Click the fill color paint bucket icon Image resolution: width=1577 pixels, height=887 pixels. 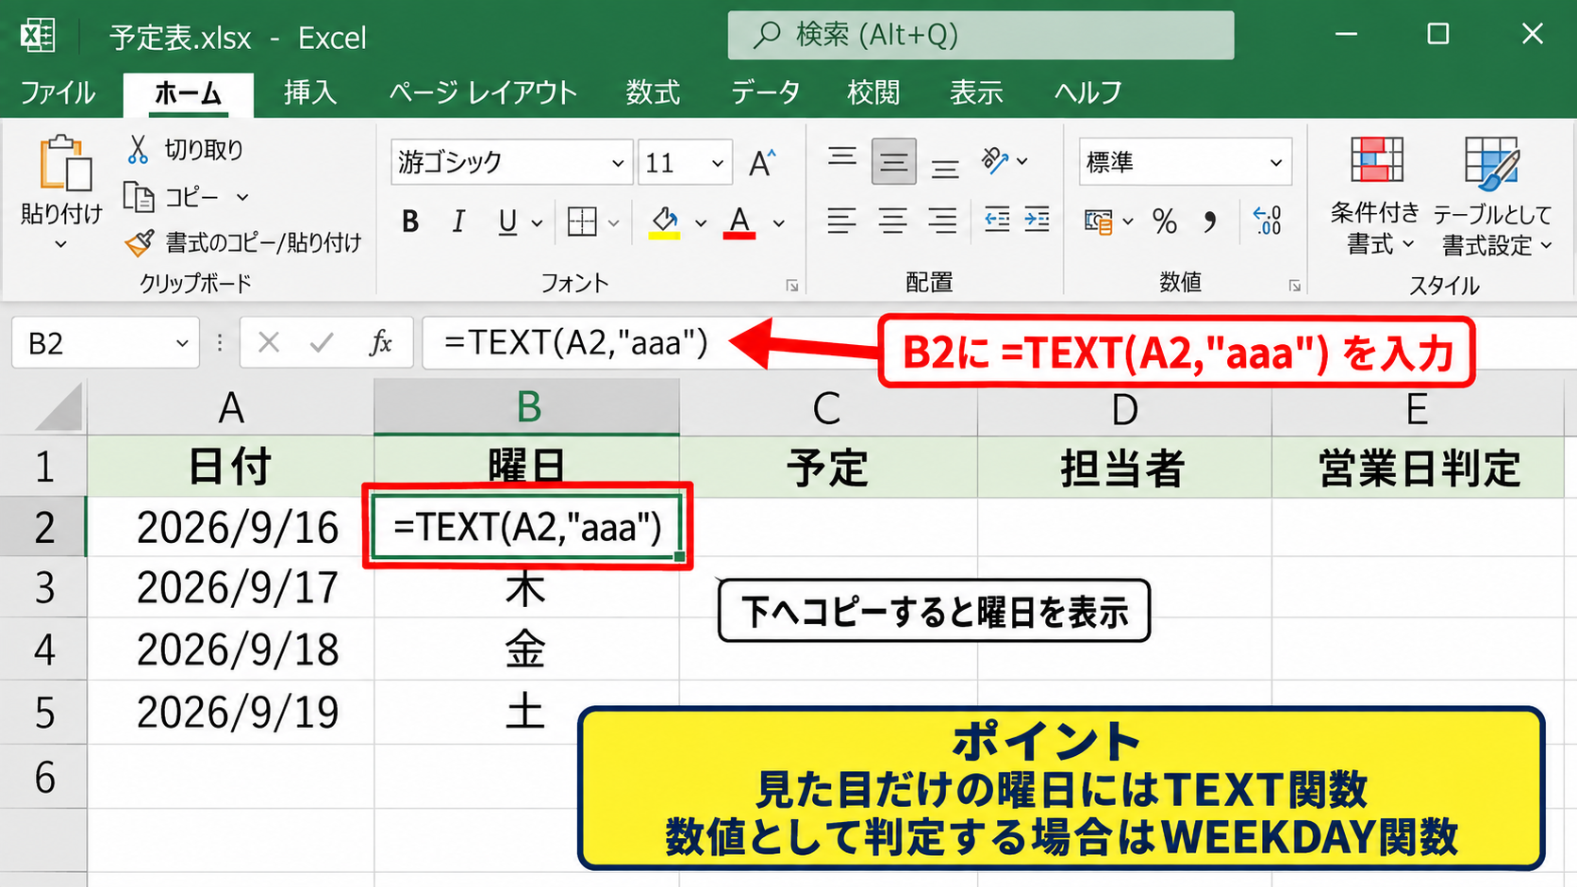click(664, 222)
